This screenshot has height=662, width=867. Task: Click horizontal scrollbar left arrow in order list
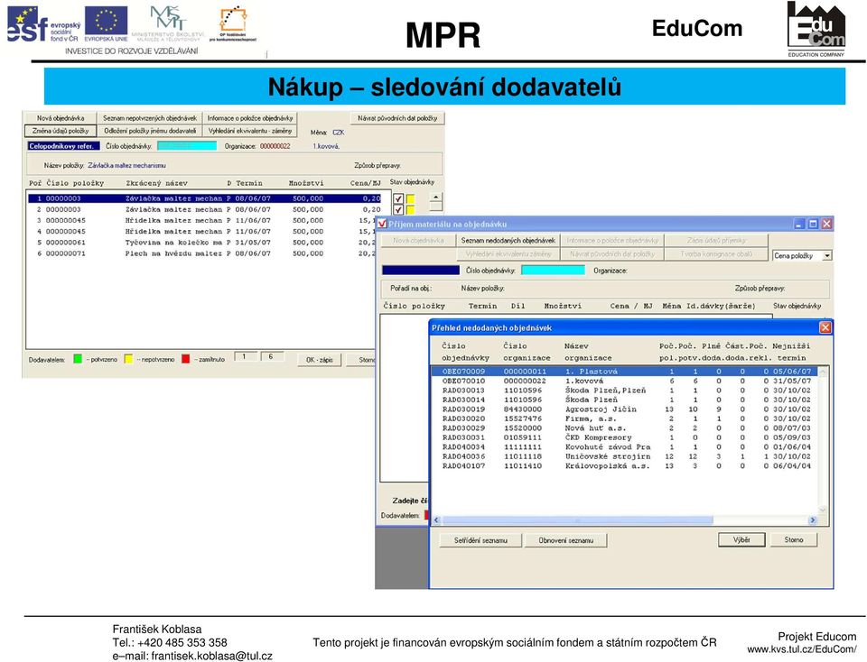(437, 520)
